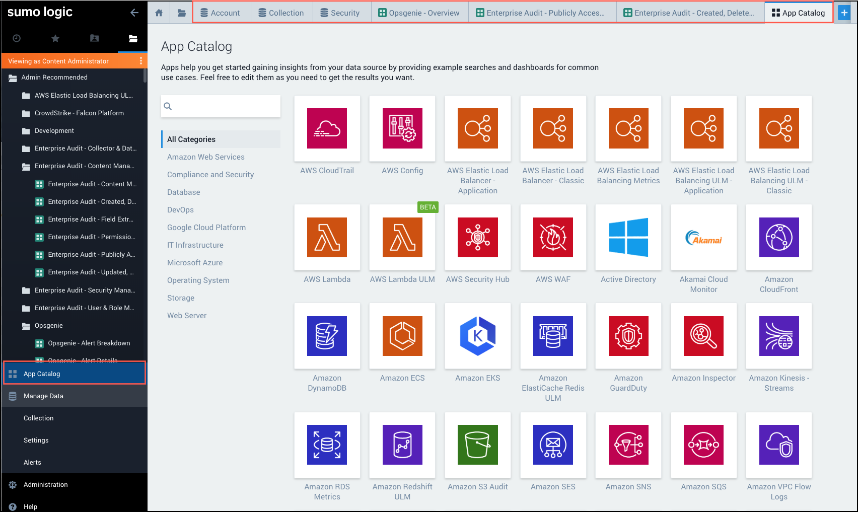Open Administration in the sidebar
This screenshot has height=512, width=858.
coord(45,484)
